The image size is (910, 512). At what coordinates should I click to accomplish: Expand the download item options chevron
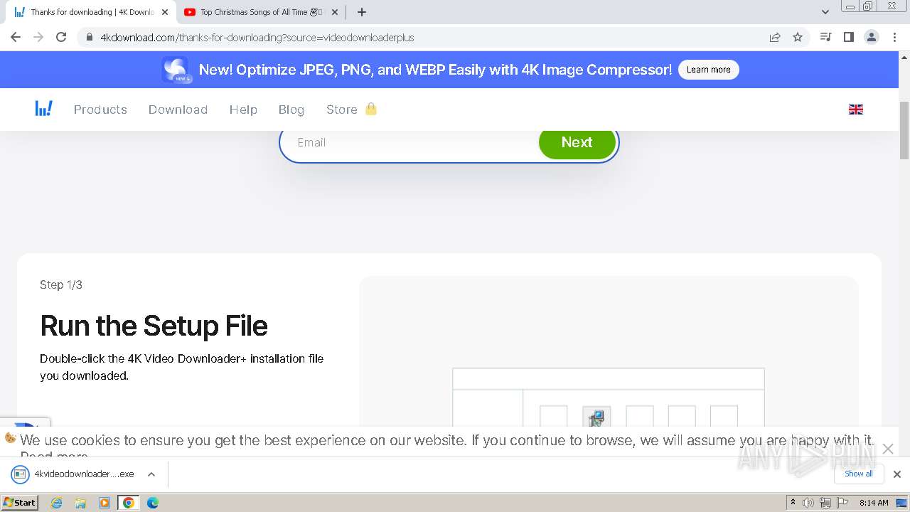[151, 474]
